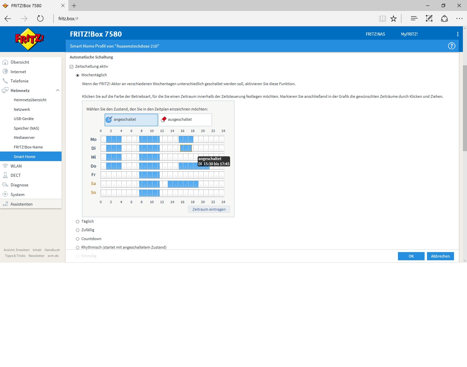
Task: Click the System gear icon
Action: tap(5, 194)
